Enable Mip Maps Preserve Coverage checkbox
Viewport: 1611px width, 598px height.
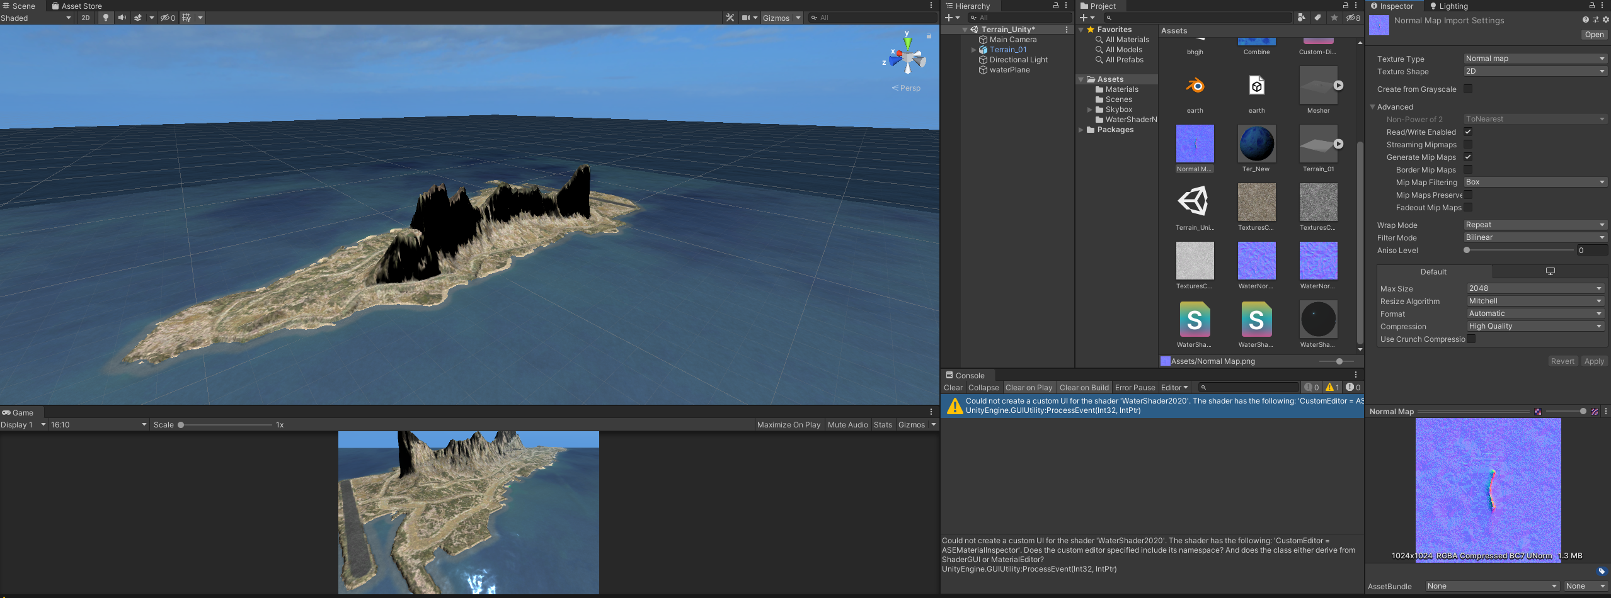(x=1468, y=195)
